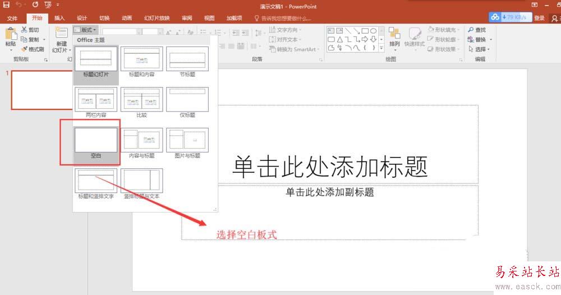Select the Triangle shape in shapes gallery
The height and width of the screenshot is (295, 561).
339,39
